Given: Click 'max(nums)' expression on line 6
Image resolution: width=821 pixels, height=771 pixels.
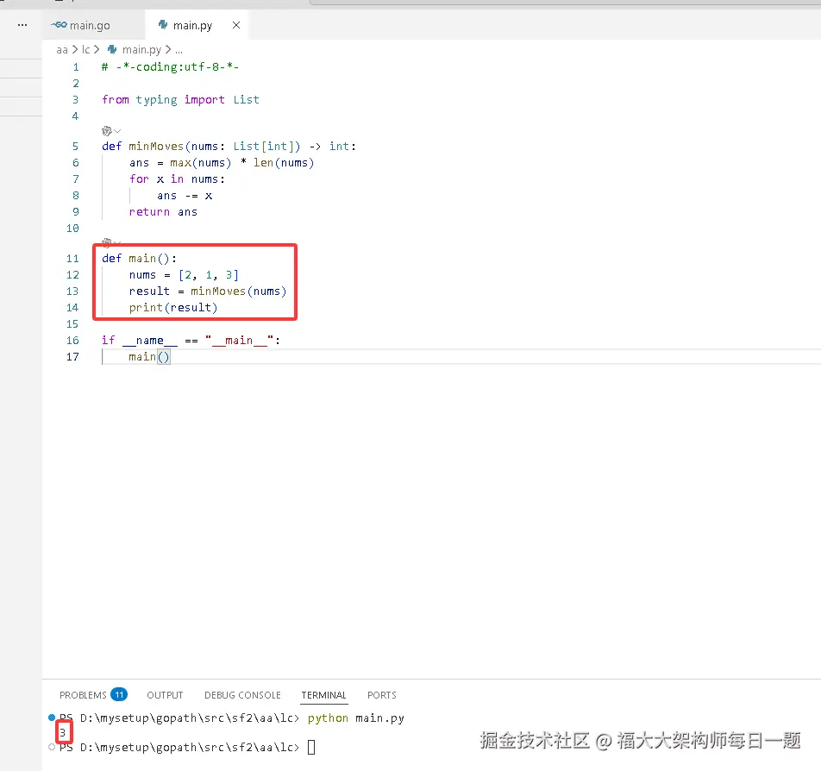Looking at the screenshot, I should click(x=201, y=163).
